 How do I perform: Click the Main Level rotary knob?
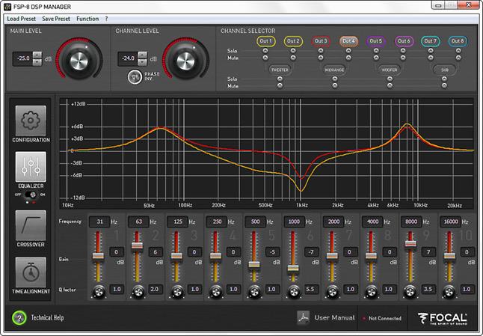(x=79, y=61)
